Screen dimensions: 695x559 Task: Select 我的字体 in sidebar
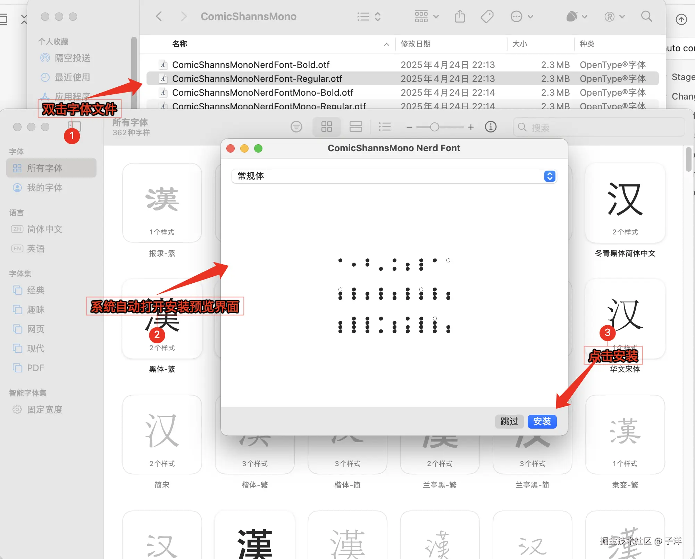pyautogui.click(x=44, y=188)
